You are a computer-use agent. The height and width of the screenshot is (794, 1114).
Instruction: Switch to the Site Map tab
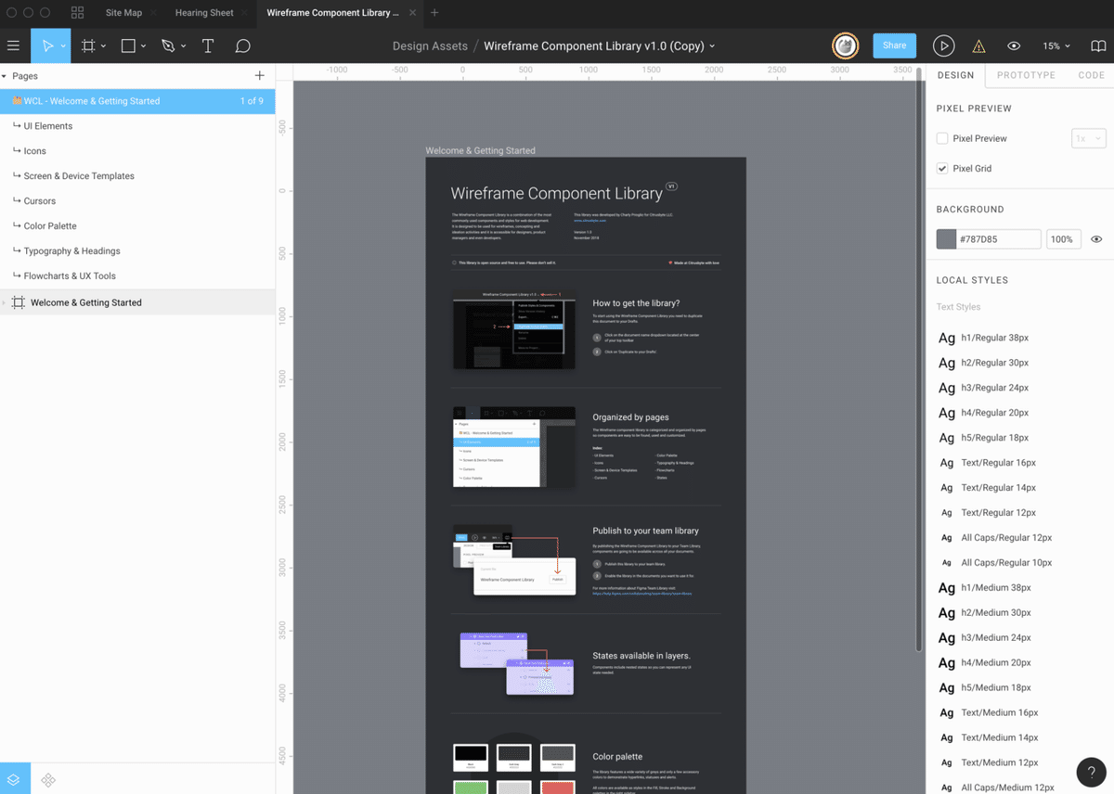click(x=123, y=13)
